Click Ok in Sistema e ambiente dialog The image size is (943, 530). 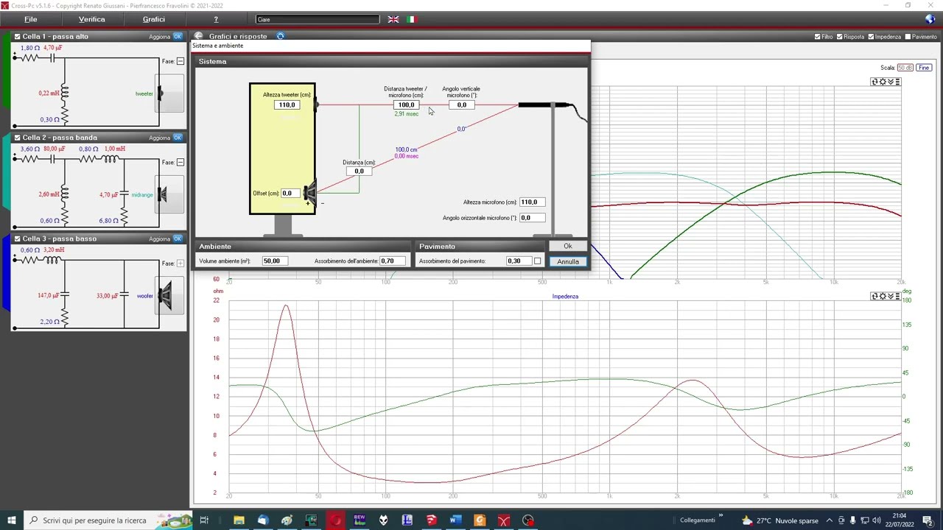[x=567, y=246]
